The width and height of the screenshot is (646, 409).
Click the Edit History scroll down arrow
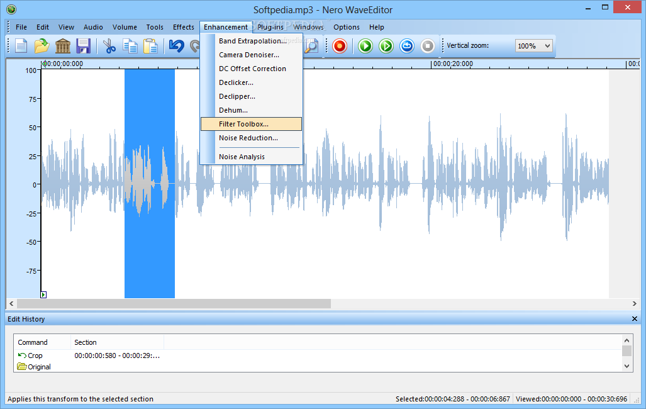tap(627, 366)
